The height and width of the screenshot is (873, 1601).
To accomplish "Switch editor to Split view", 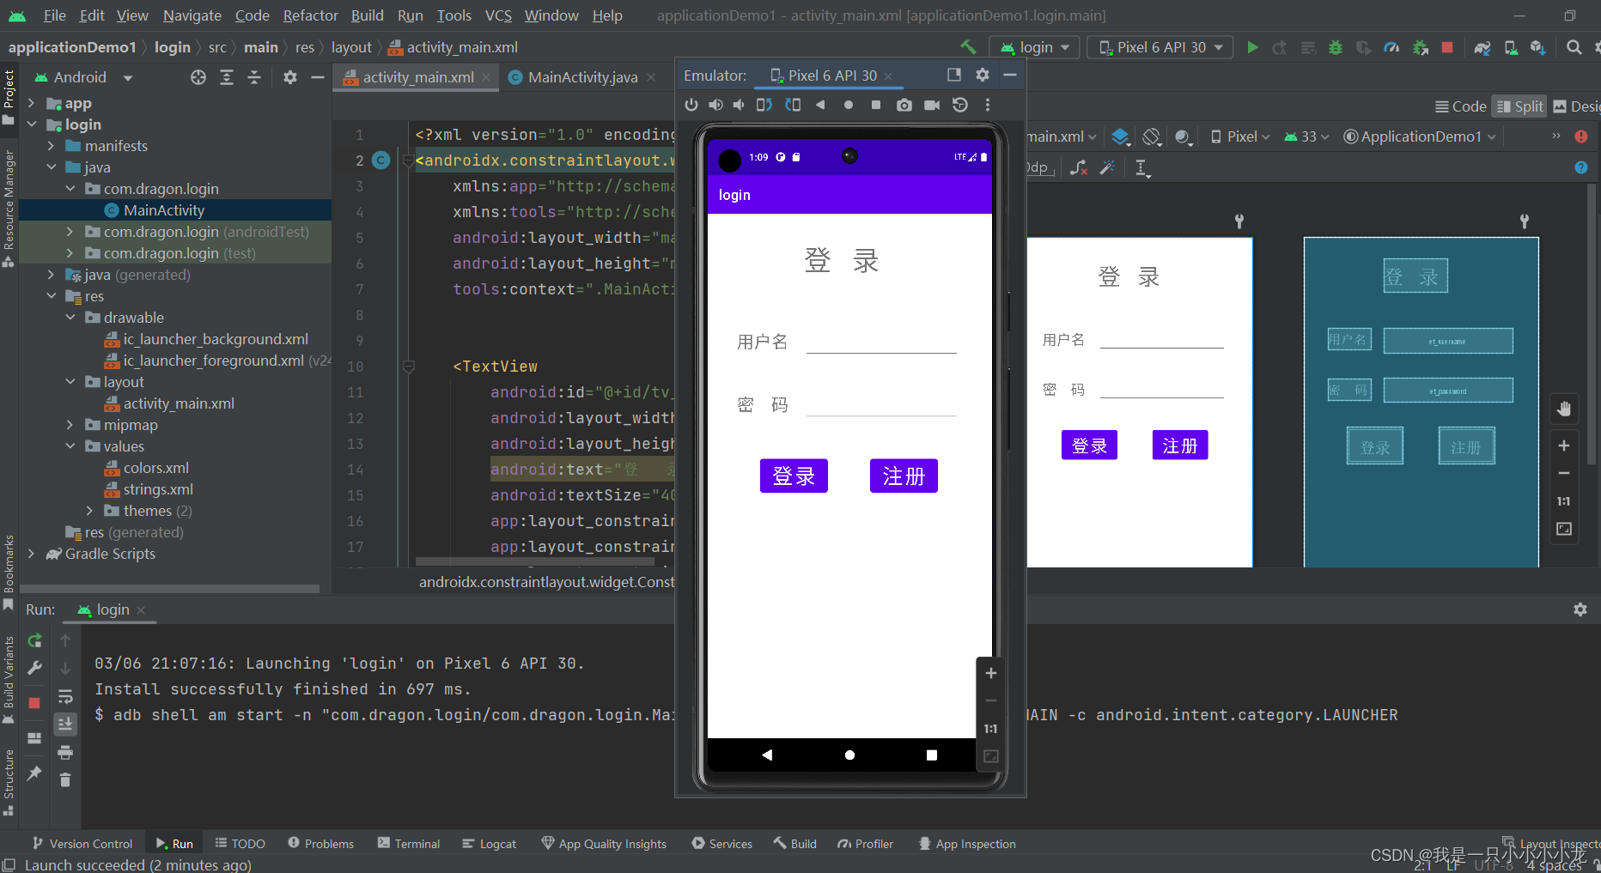I will (1519, 106).
